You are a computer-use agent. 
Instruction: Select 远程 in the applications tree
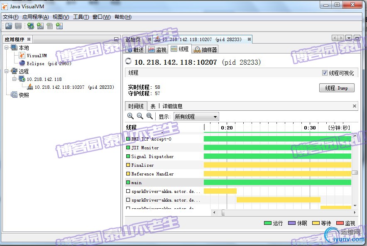pyautogui.click(x=24, y=71)
